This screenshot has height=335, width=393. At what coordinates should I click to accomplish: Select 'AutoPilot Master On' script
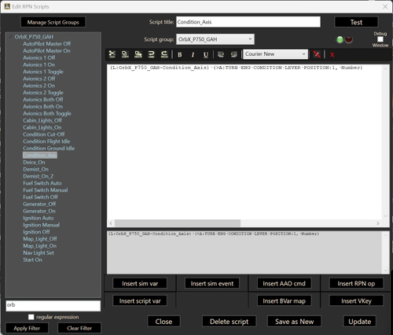point(46,51)
